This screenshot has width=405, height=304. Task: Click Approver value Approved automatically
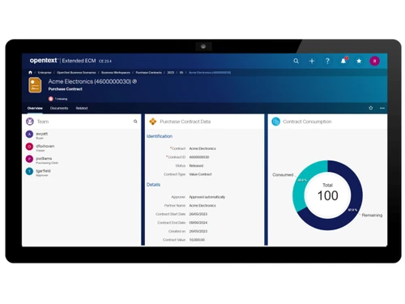click(207, 197)
